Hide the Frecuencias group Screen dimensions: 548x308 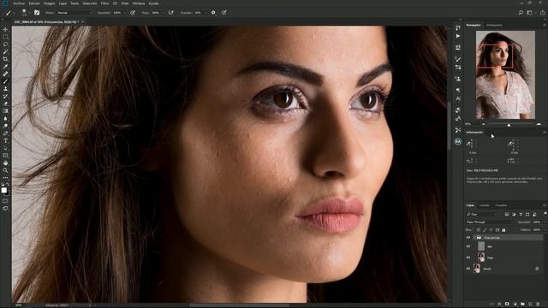coord(468,238)
